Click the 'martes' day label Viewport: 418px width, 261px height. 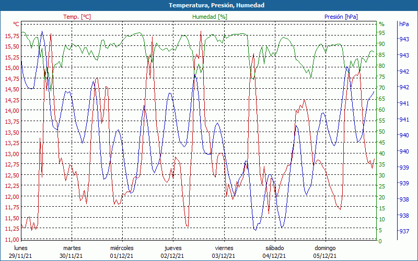click(72, 248)
